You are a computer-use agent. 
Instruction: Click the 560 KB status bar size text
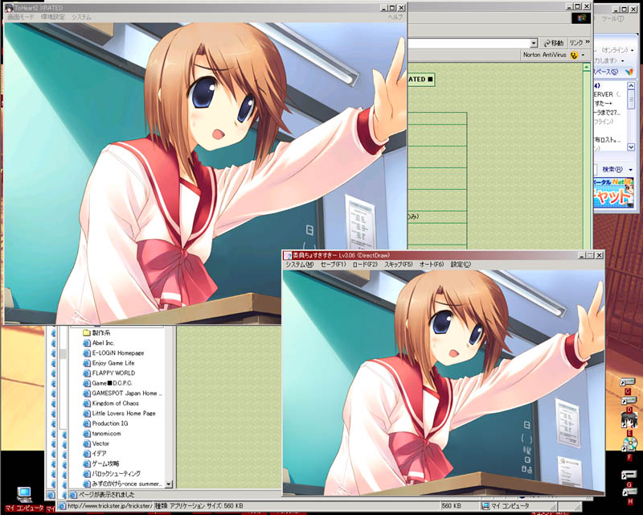[x=451, y=506]
